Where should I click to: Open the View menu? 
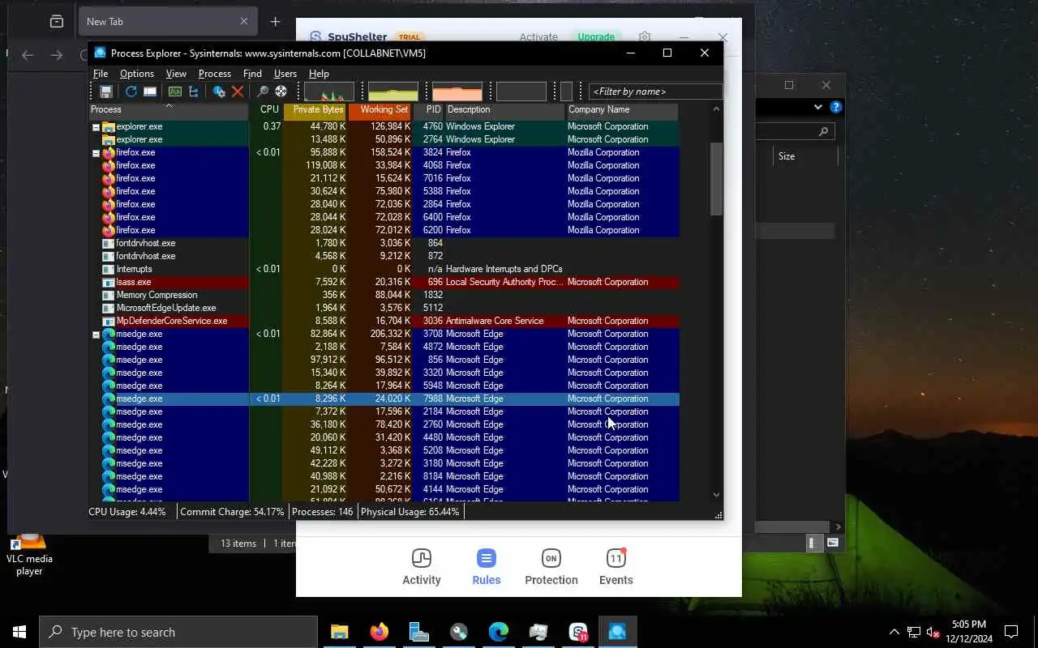[176, 74]
